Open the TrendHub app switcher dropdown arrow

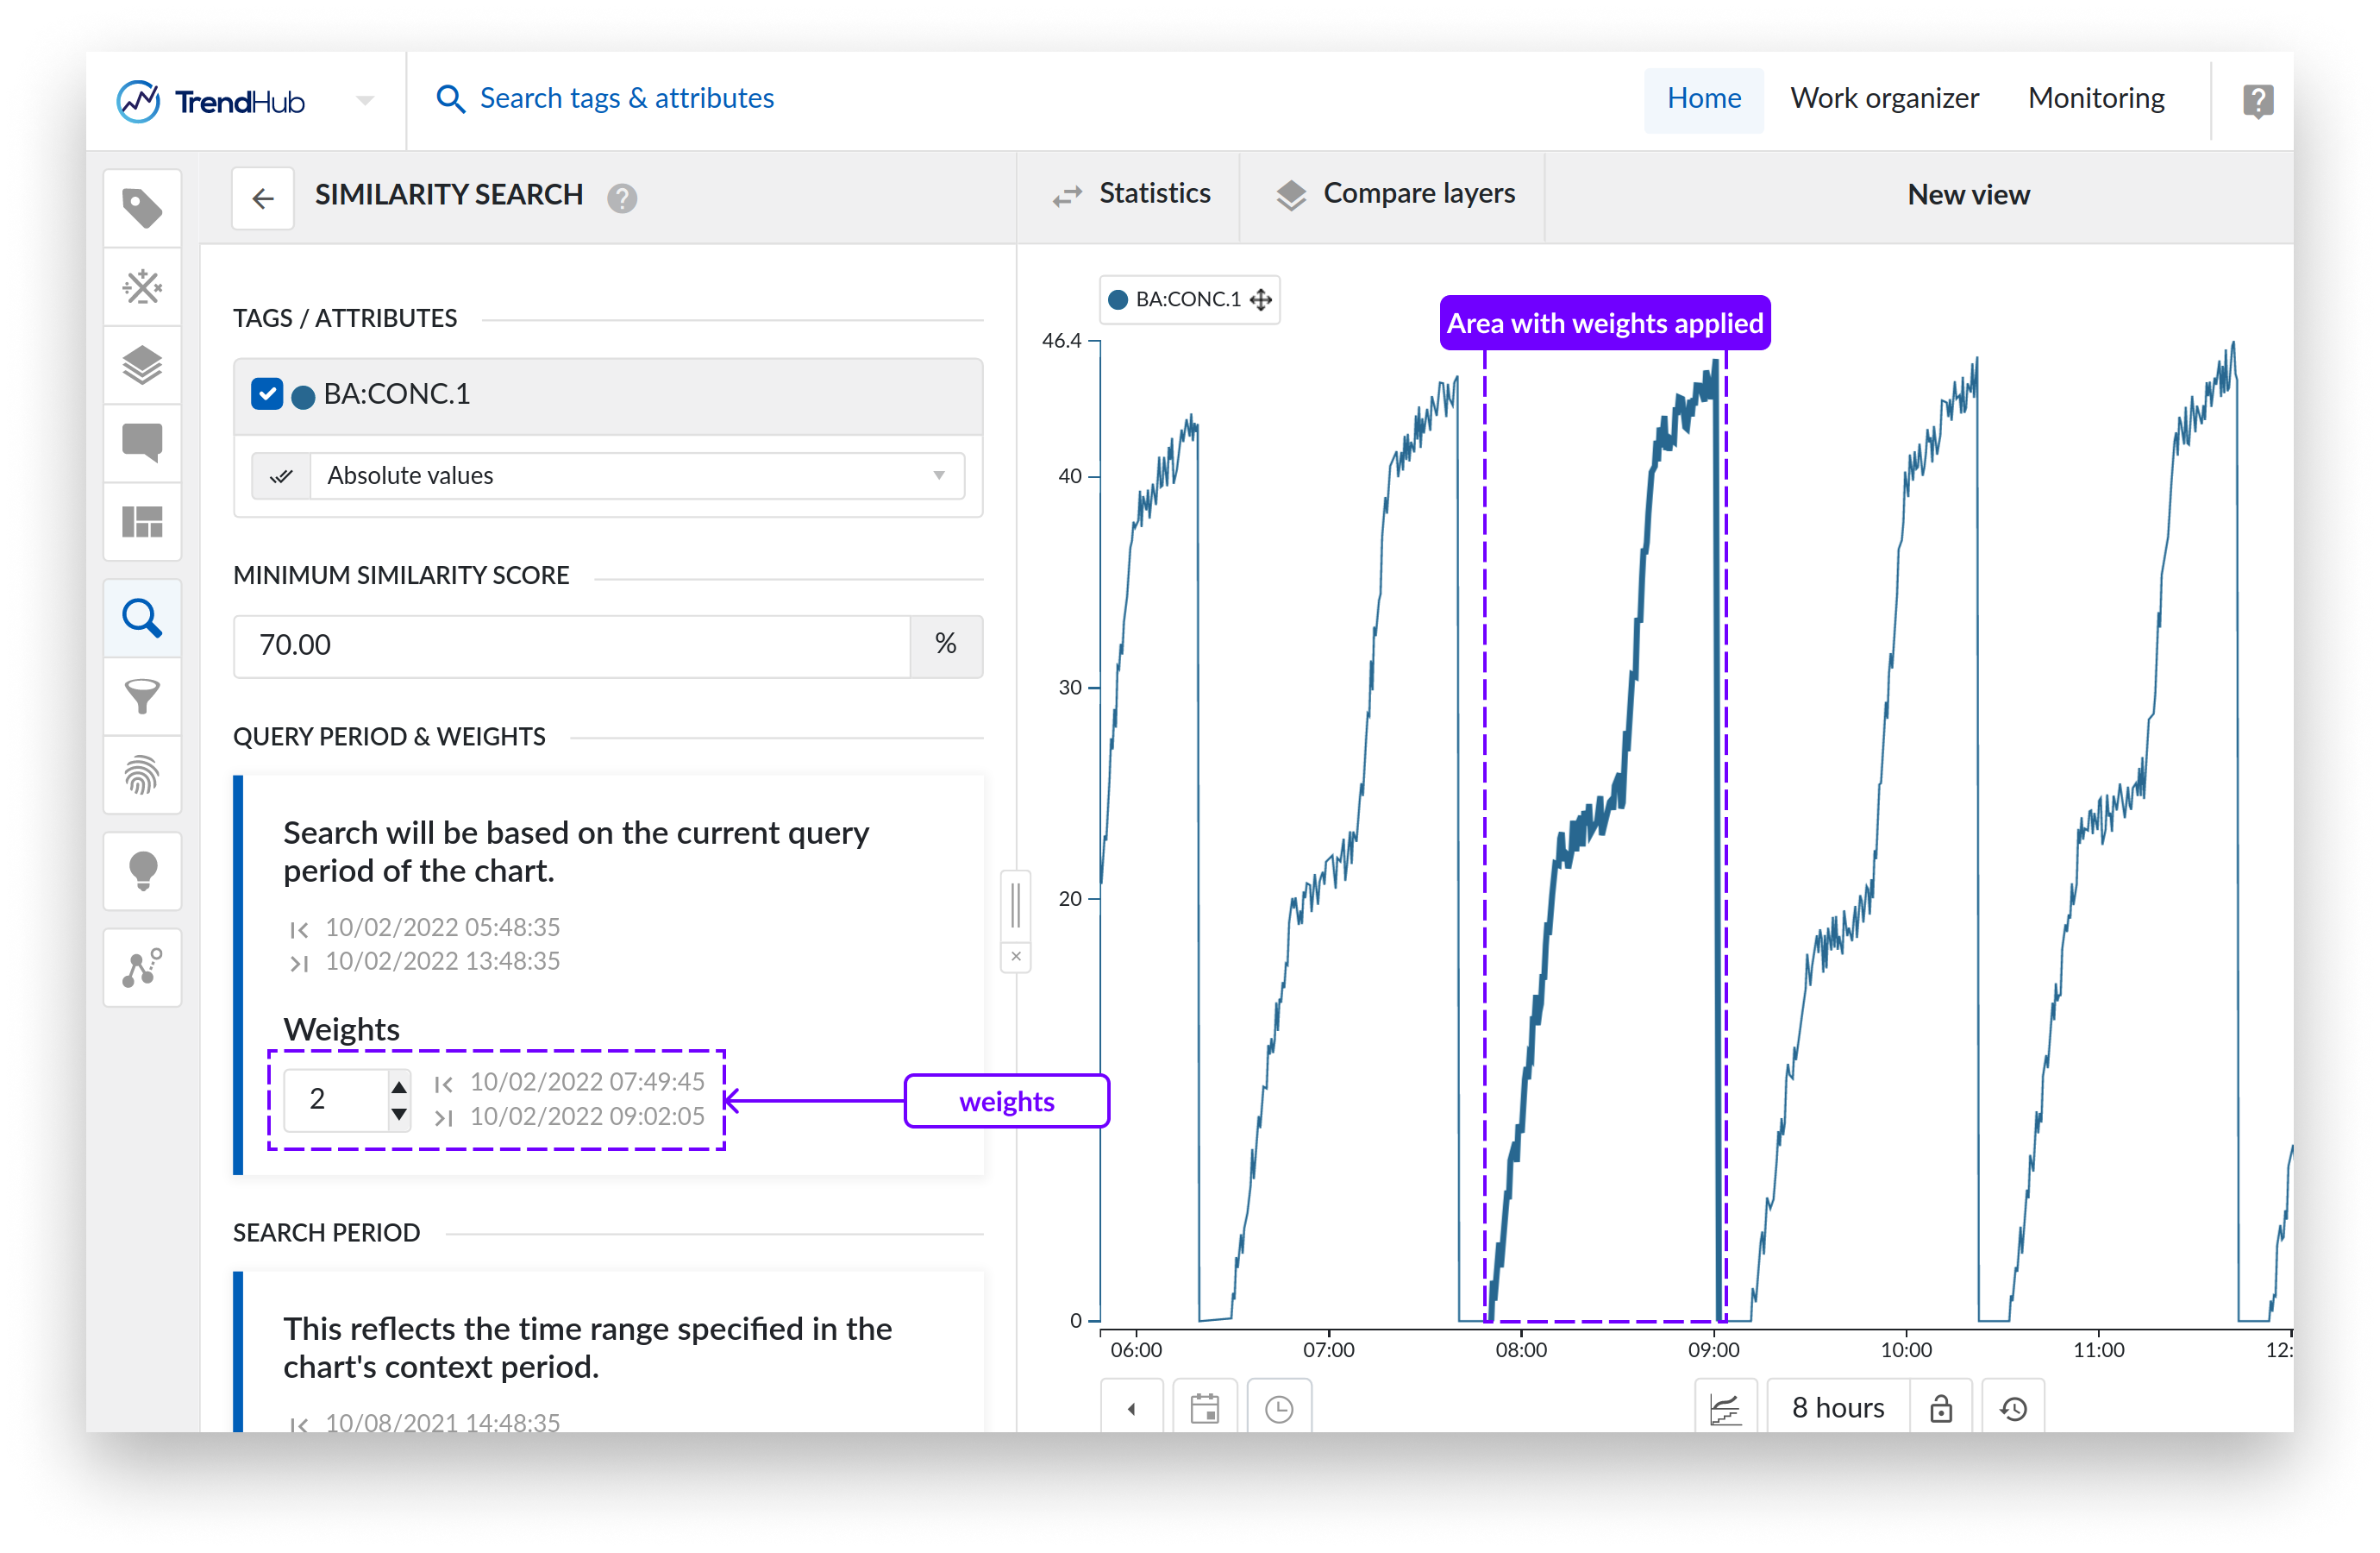point(365,101)
